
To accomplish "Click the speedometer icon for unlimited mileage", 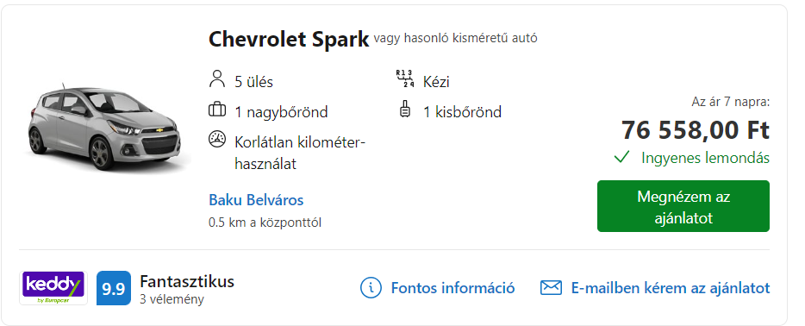I will pos(217,140).
